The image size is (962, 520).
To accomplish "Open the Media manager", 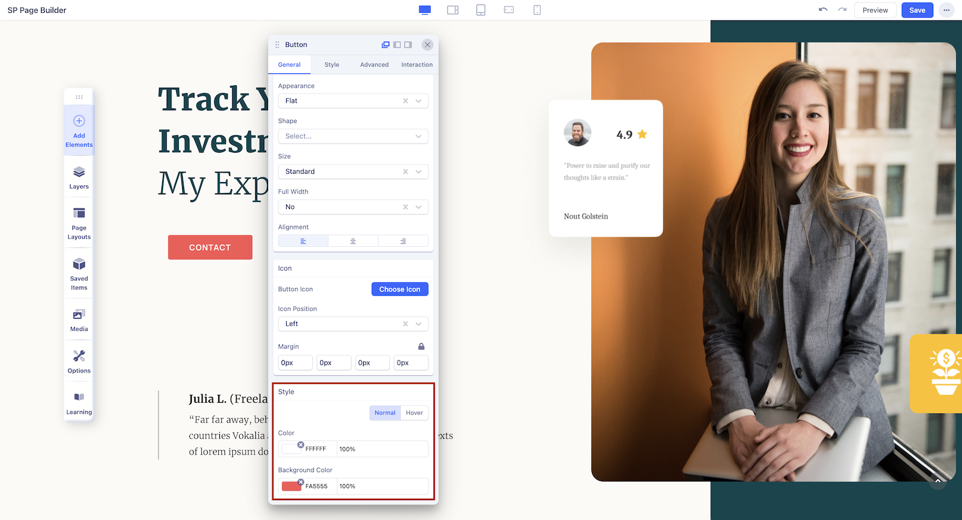I will pos(79,320).
